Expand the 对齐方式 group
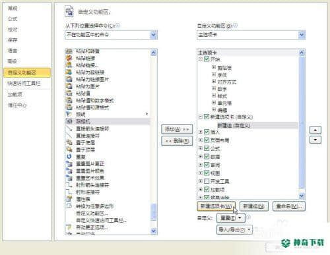The height and width of the screenshot is (255, 330). click(x=214, y=82)
